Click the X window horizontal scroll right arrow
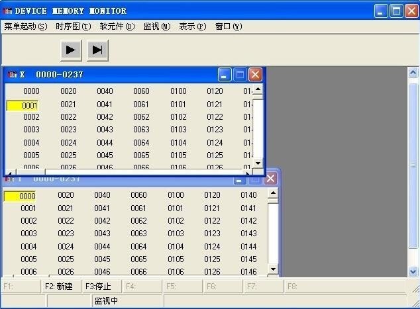The width and height of the screenshot is (420, 309). (x=248, y=173)
